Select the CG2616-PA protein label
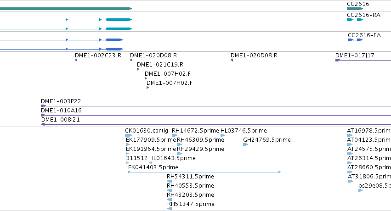The height and width of the screenshot is (211, 391). pos(364,35)
